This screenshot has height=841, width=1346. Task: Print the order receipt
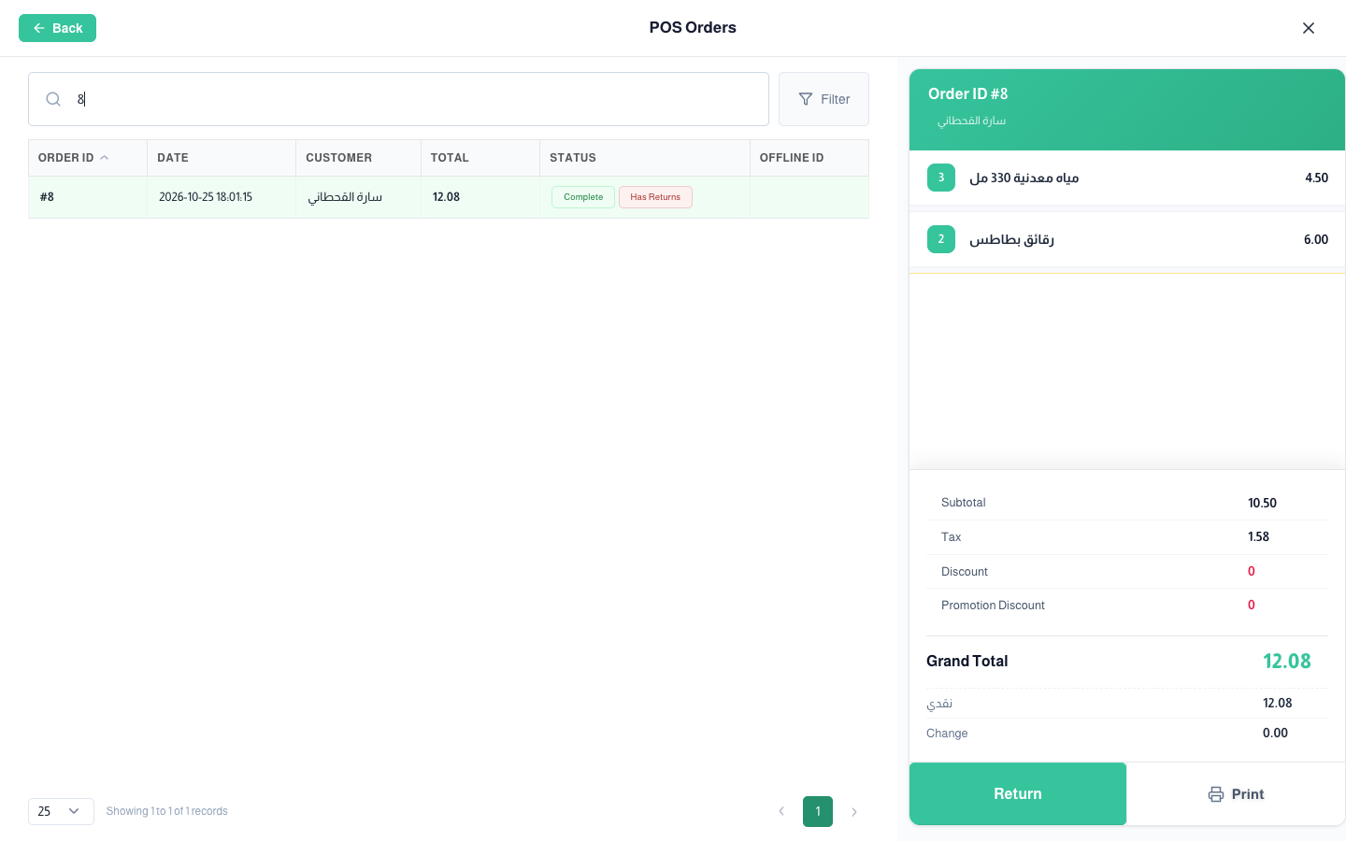[1236, 794]
